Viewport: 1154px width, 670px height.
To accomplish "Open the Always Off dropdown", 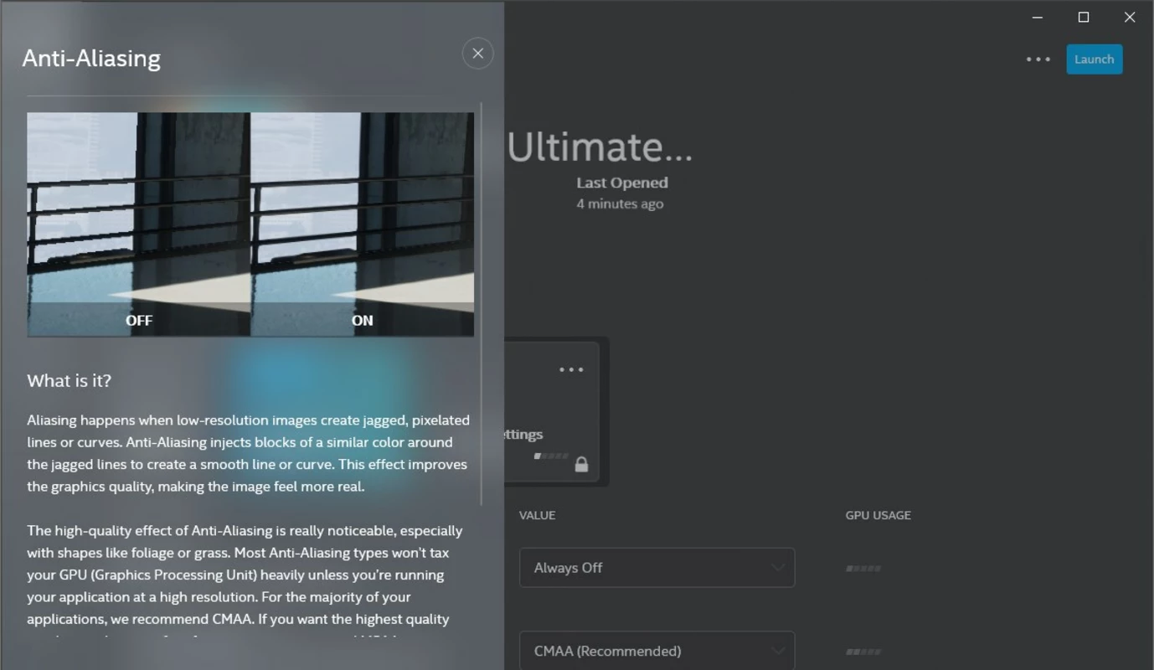I will coord(657,568).
